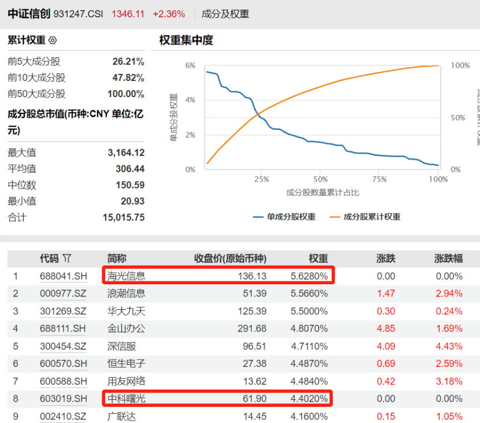Select the 广联达 name cell
The image size is (480, 423).
click(x=121, y=416)
